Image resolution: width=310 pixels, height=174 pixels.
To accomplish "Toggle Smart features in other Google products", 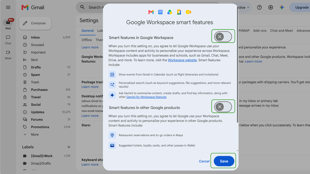I will pyautogui.click(x=223, y=107).
